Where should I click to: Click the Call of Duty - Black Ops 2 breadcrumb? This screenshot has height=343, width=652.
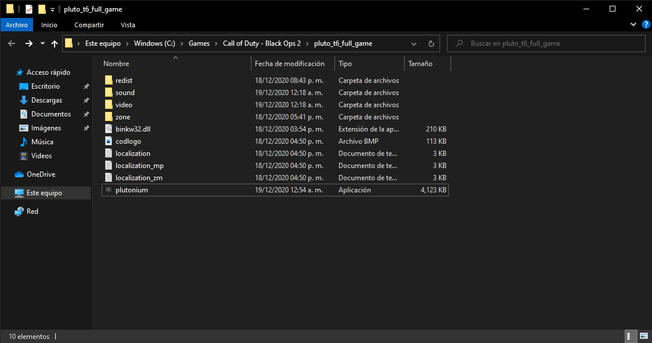pyautogui.click(x=261, y=43)
